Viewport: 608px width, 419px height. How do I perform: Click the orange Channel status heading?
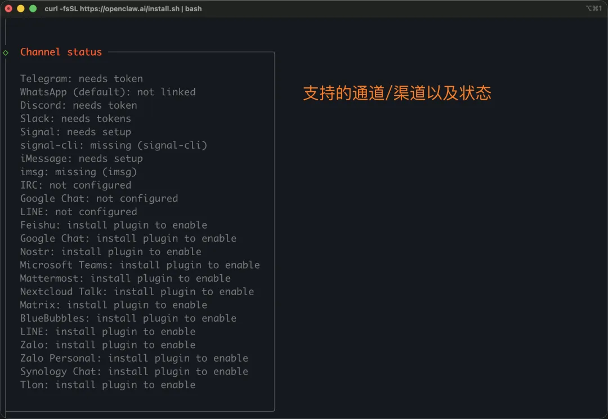(x=61, y=52)
